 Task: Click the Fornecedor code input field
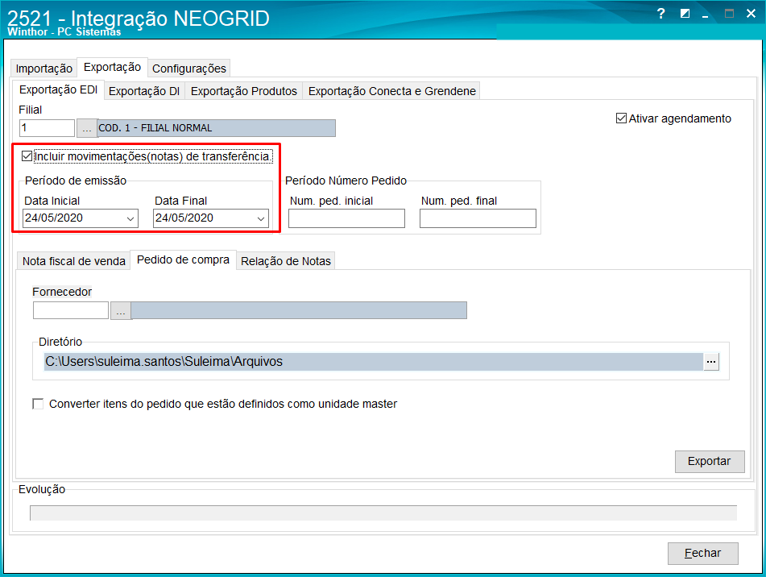(71, 310)
